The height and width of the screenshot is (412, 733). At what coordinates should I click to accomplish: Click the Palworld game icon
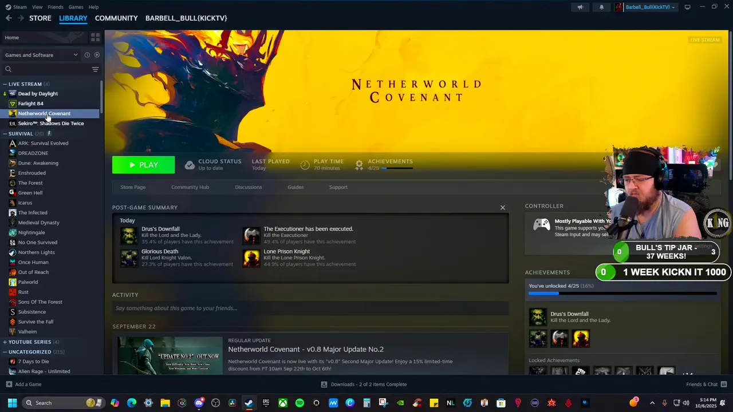[x=13, y=282]
